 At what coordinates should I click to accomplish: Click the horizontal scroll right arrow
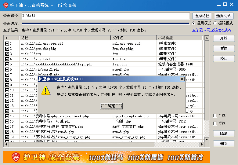pyautogui.click(x=202, y=144)
